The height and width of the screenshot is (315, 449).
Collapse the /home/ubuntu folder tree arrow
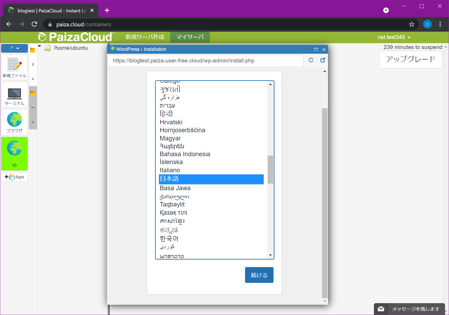point(40,46)
